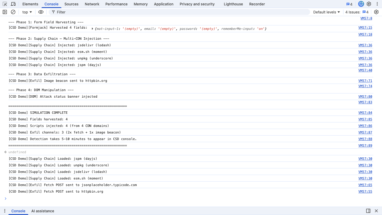Open the console sidebar panel icon
The image size is (382, 215).
click(4, 12)
